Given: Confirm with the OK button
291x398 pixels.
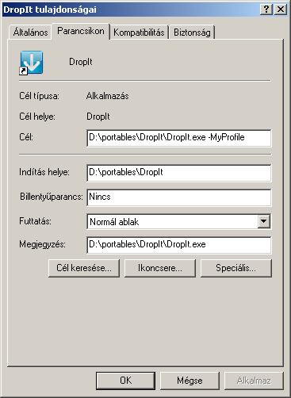Looking at the screenshot, I should point(125,381).
